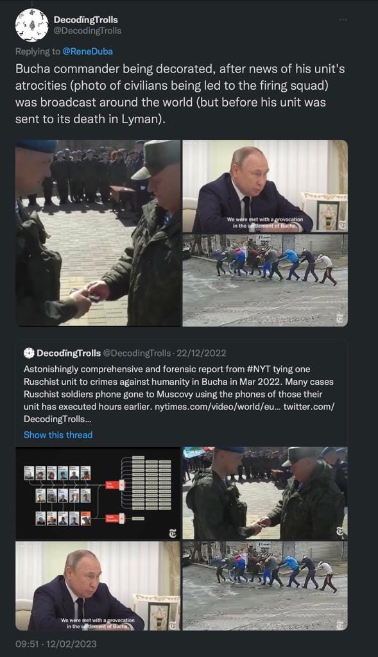Open the large medal ceremony photo

pyautogui.click(x=98, y=233)
